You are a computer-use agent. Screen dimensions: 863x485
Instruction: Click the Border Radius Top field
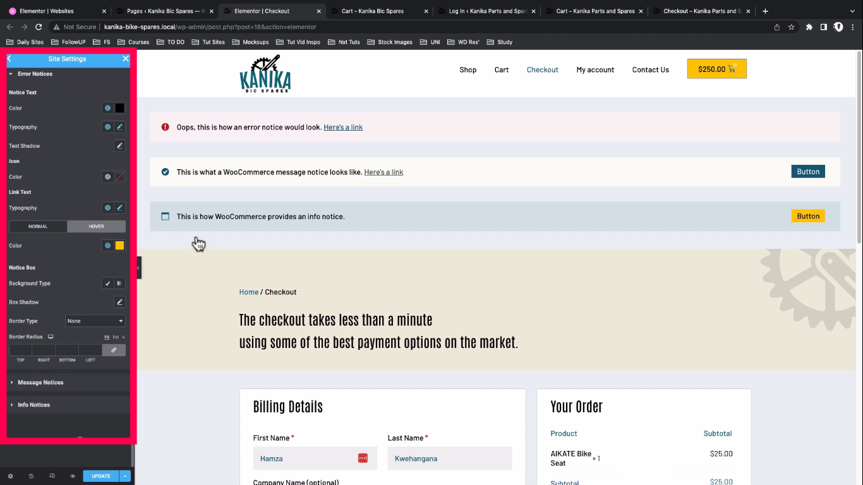pos(20,350)
